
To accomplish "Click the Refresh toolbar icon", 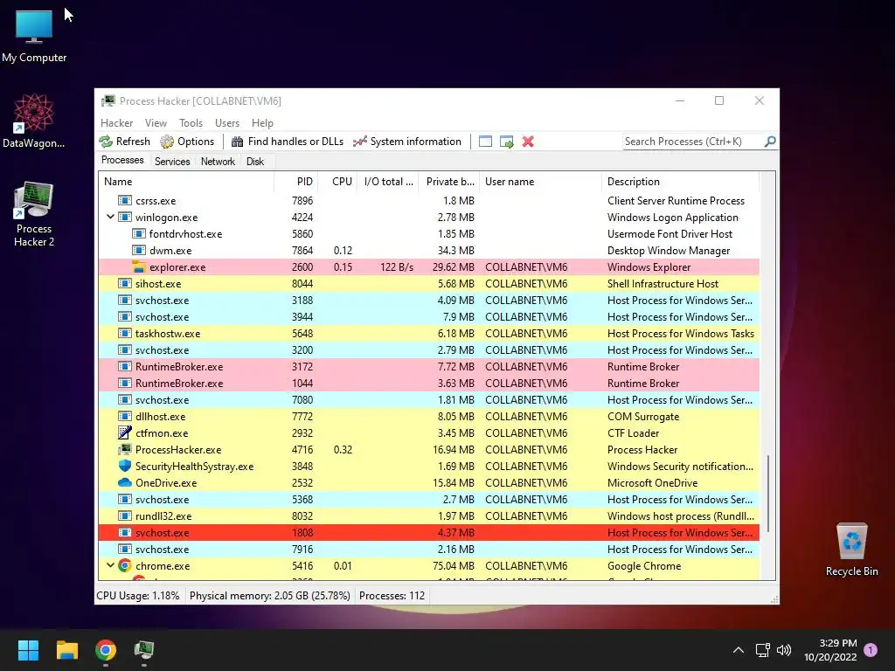I will (x=106, y=142).
